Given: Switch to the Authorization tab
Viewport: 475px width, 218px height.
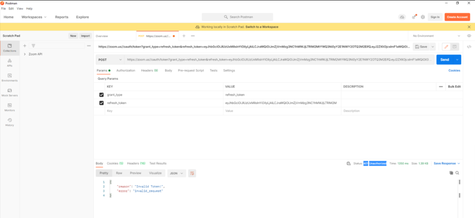Looking at the screenshot, I should click(x=126, y=70).
